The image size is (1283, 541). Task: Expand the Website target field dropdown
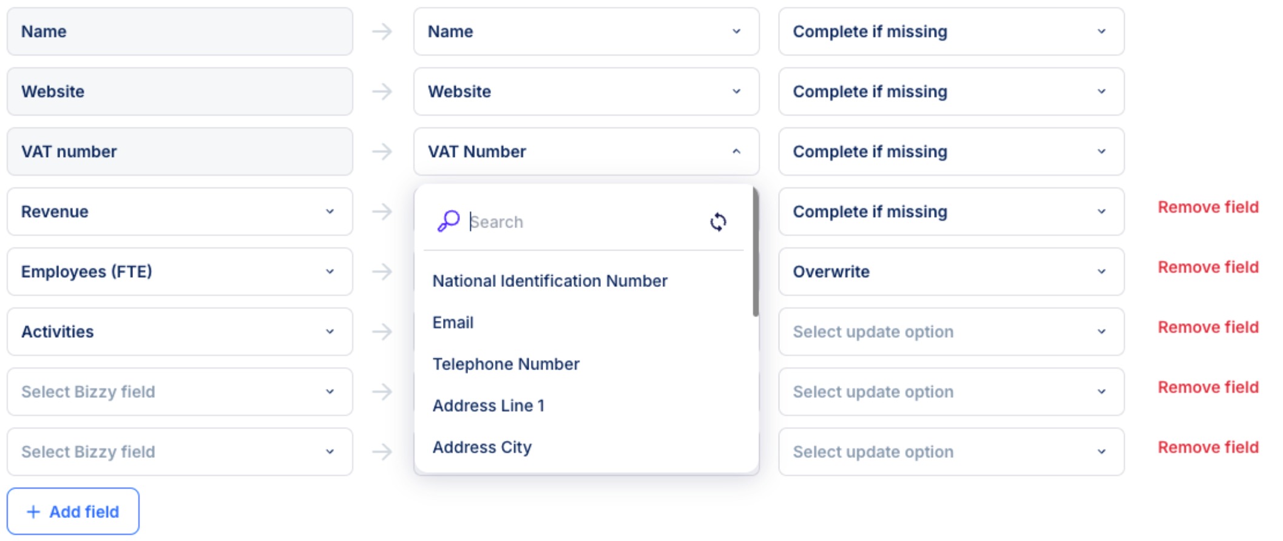coord(586,92)
